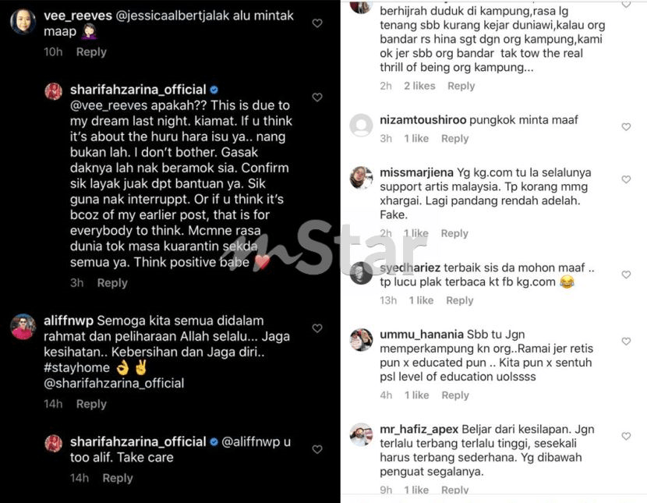The width and height of the screenshot is (647, 503).
Task: Tap heart beside syedhariez's comment
Action: pos(626,275)
